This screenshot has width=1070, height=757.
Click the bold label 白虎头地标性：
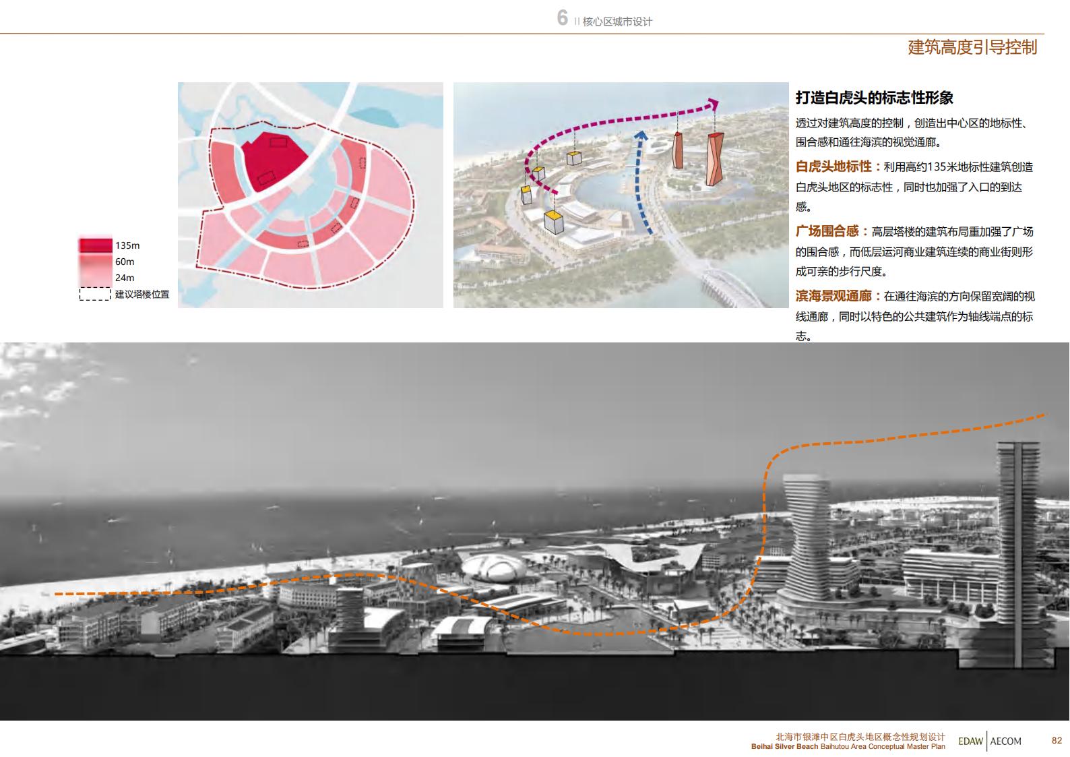pyautogui.click(x=839, y=166)
